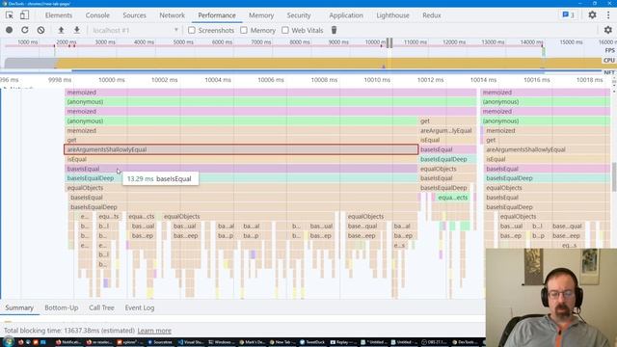Viewport: 617px width, 347px height.
Task: Select the eq...s flame bar at right
Action: [x=569, y=245]
